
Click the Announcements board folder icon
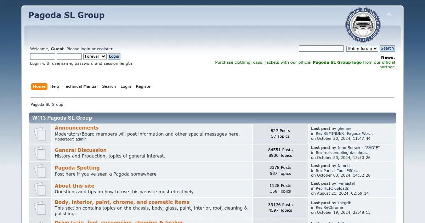(x=40, y=134)
